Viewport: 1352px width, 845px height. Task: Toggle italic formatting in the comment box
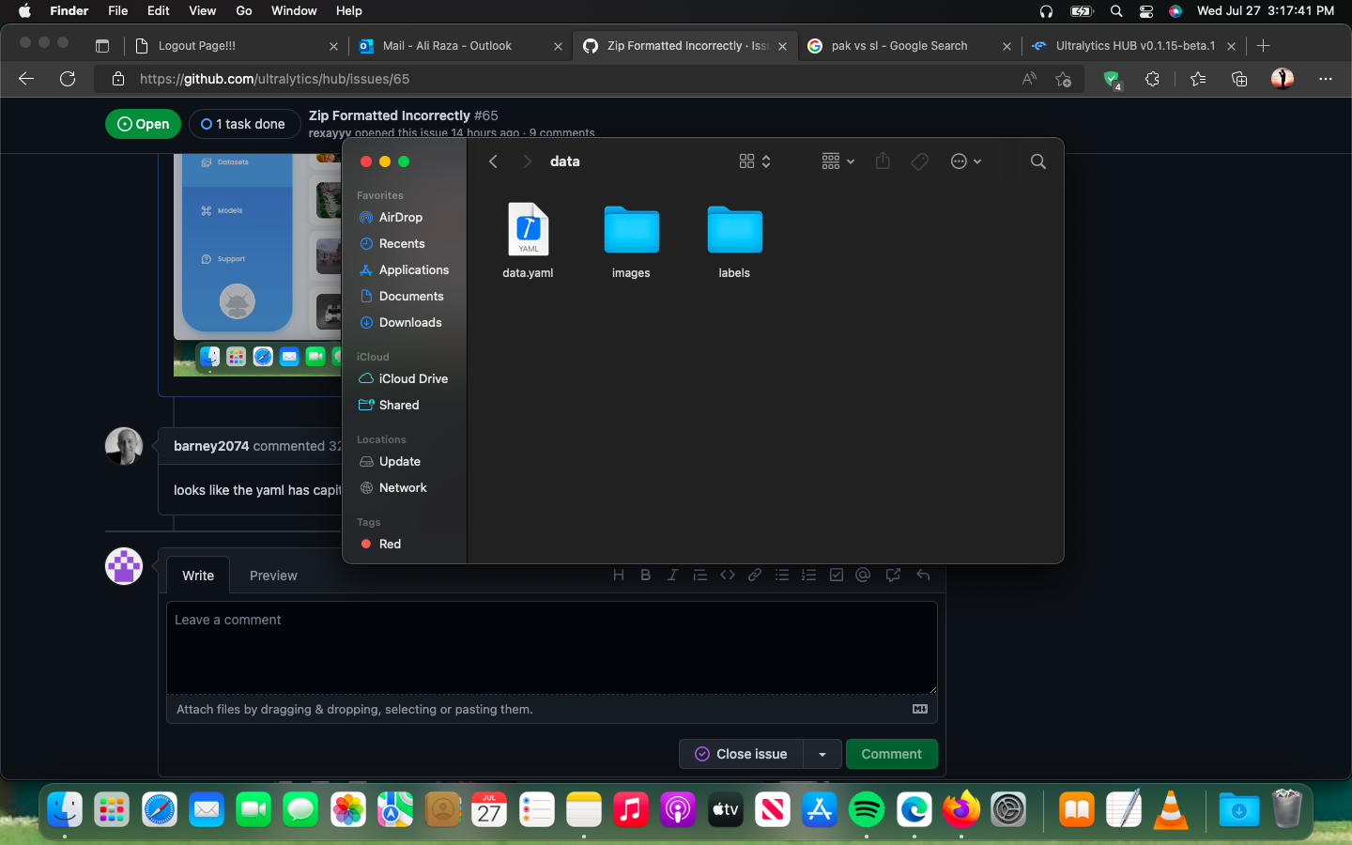(672, 574)
